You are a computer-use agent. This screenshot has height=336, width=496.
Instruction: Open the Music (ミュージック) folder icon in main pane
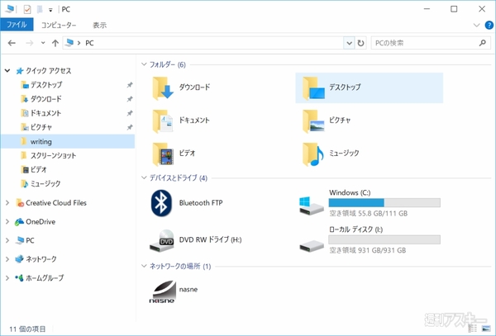pyautogui.click(x=313, y=154)
